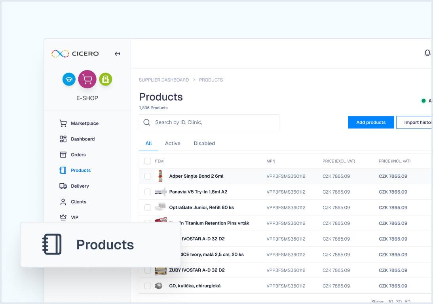Click the Adper Single Bond product thumbnail
This screenshot has width=433, height=304.
[160, 176]
